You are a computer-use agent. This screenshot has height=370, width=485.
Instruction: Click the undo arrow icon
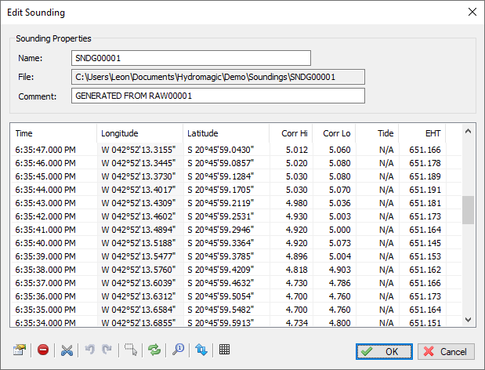89,350
